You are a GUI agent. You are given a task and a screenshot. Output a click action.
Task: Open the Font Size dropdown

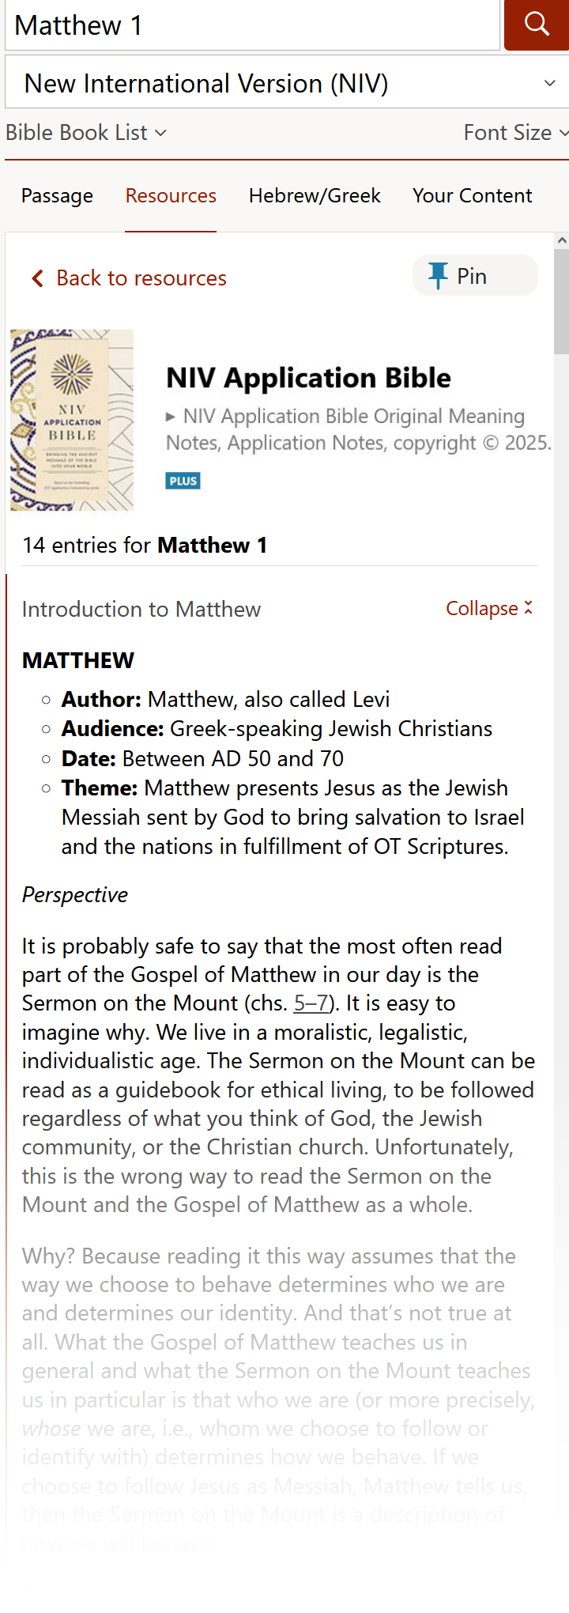click(x=514, y=132)
